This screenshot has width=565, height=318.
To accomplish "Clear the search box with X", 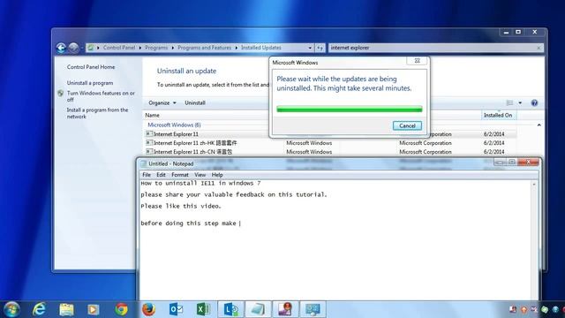I will point(539,48).
